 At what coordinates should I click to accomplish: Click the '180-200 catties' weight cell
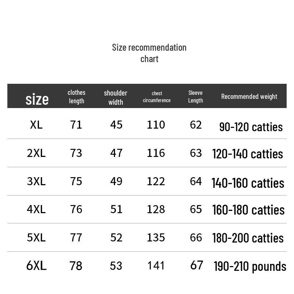248,238
